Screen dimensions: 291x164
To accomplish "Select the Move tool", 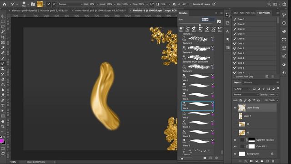I will (x=3, y=16).
